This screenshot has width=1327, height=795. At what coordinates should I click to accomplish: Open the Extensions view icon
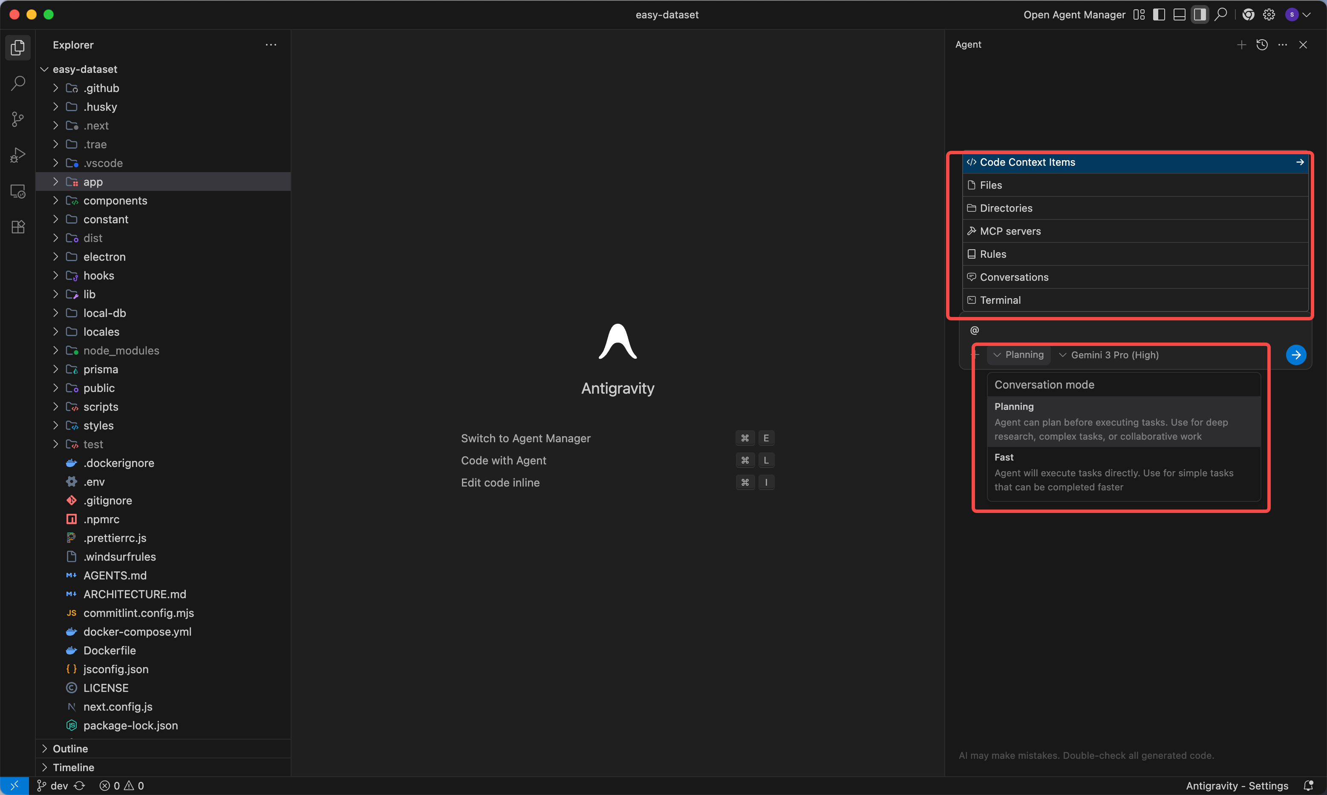pyautogui.click(x=17, y=227)
